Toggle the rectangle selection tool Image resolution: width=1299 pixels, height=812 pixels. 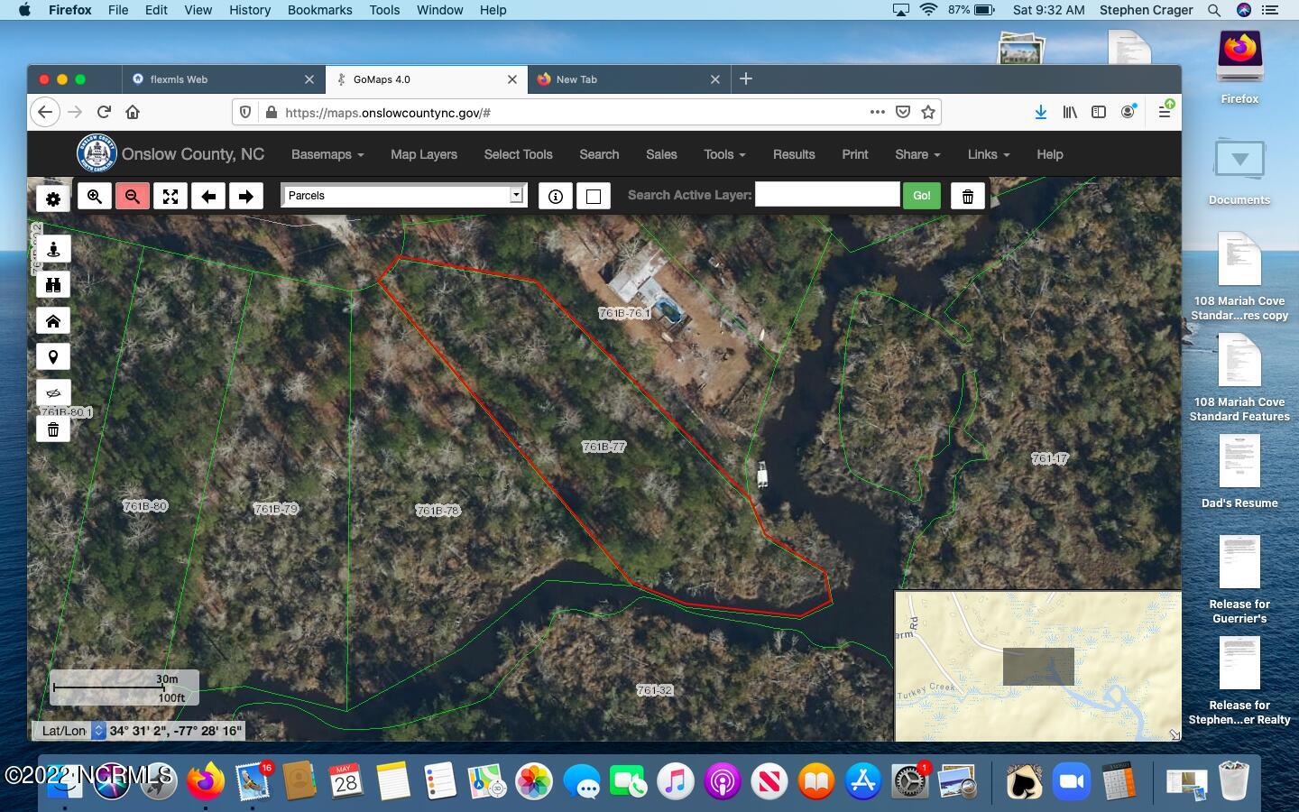[x=594, y=196]
